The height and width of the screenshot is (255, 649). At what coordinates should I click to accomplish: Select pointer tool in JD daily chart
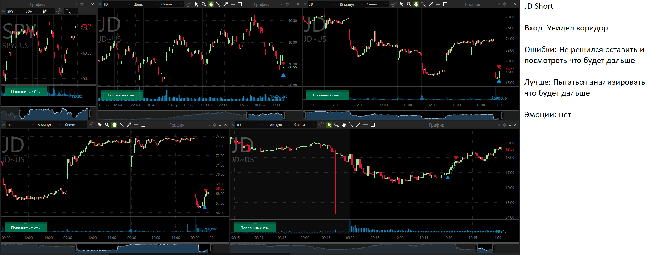197,4
